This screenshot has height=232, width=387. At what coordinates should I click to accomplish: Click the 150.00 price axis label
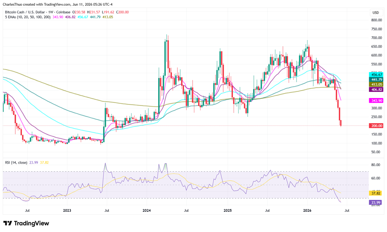[x=377, y=134]
